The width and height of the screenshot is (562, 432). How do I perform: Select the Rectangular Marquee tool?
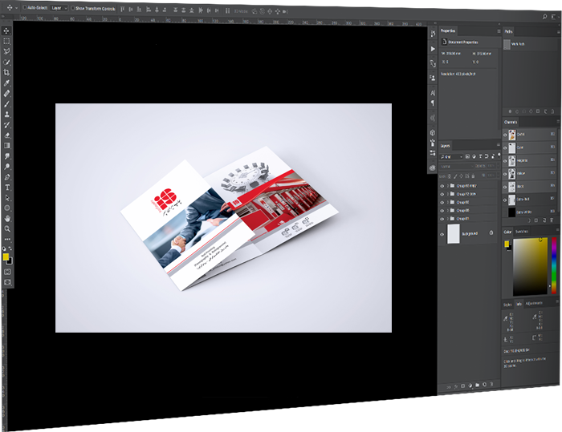tap(7, 41)
